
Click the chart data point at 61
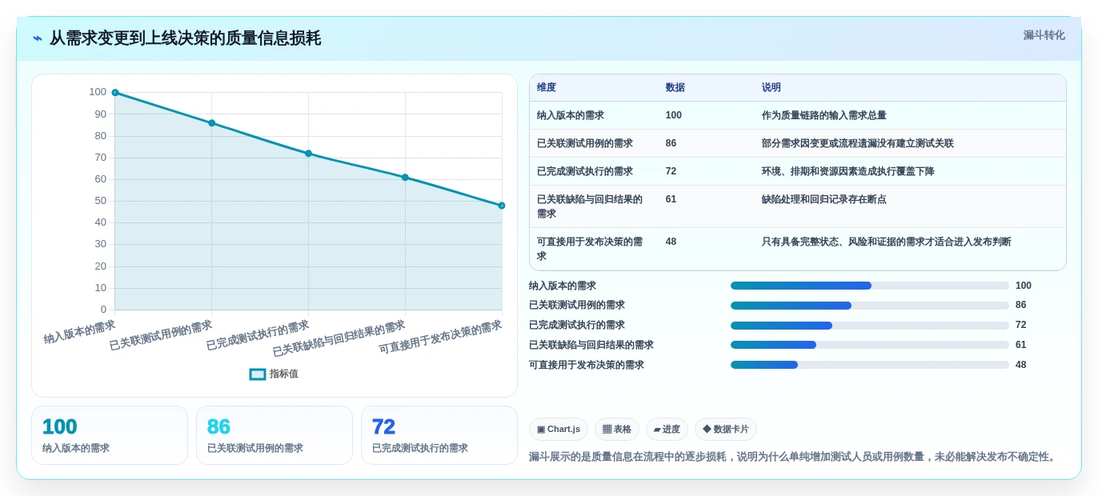(405, 178)
